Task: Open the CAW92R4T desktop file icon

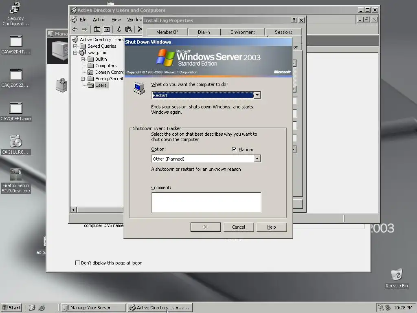Action: 16,45
